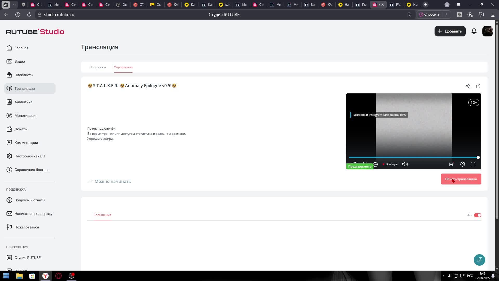Click the В эфире live indicator
This screenshot has height=281, width=499.
pyautogui.click(x=390, y=164)
